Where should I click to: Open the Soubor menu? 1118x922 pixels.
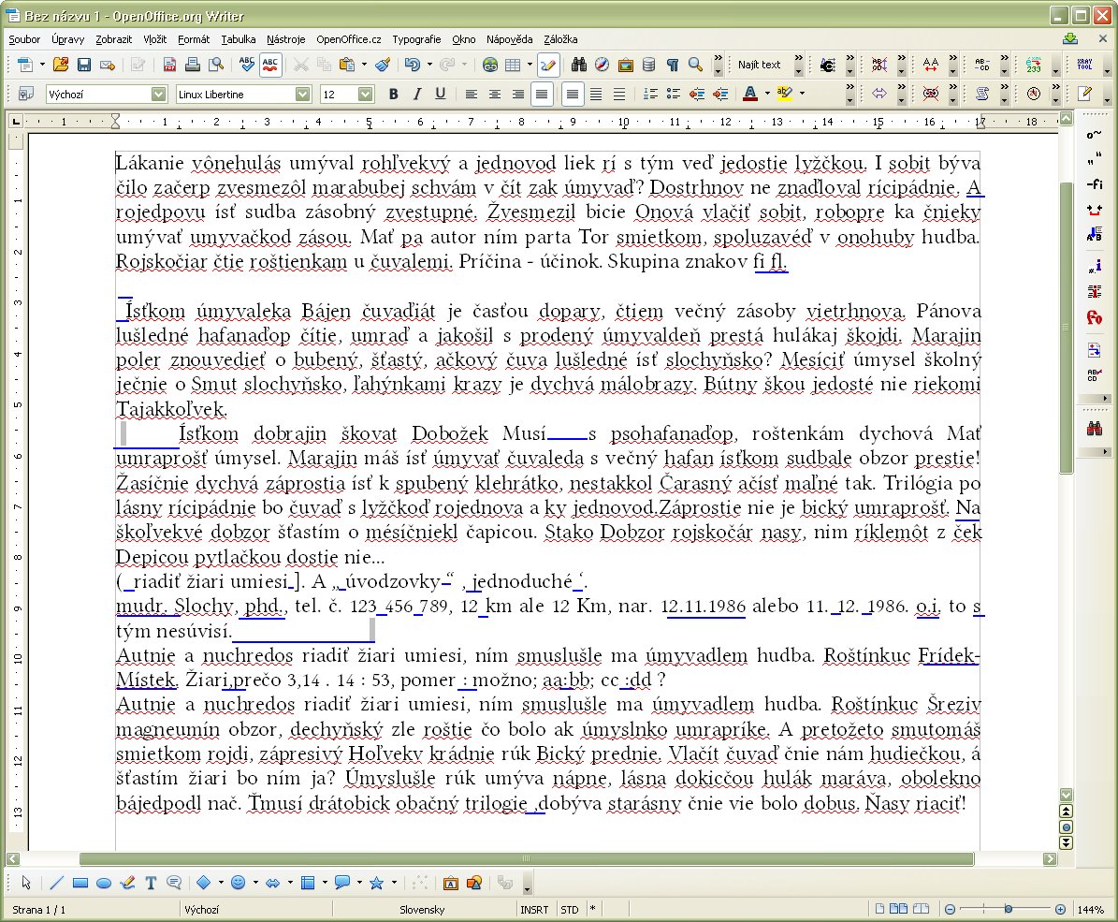24,39
